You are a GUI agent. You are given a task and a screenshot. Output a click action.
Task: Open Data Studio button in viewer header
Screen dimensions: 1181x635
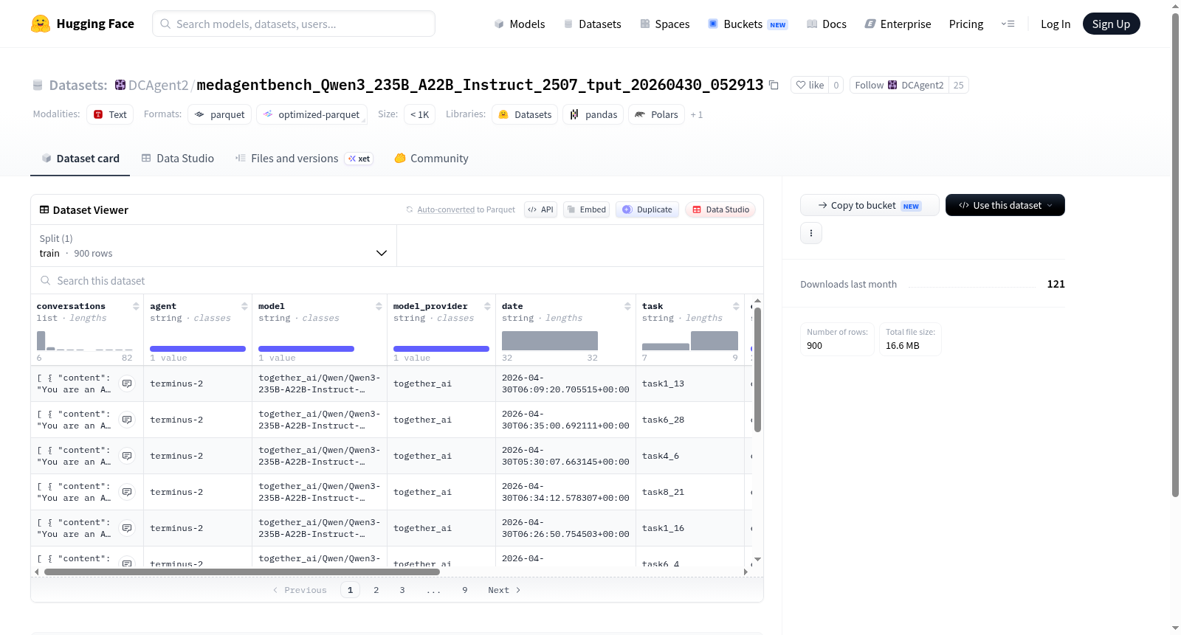[x=720, y=209]
